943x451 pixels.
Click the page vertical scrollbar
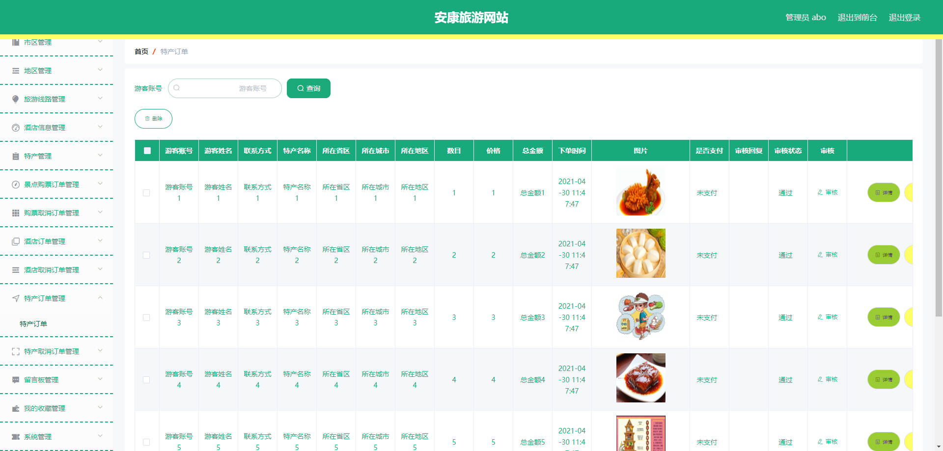[x=939, y=178]
